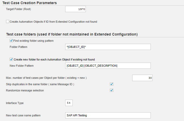Click the New Folder Pattern label text

(x=21, y=66)
